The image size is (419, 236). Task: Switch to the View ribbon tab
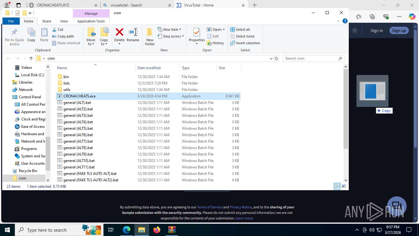[64, 21]
